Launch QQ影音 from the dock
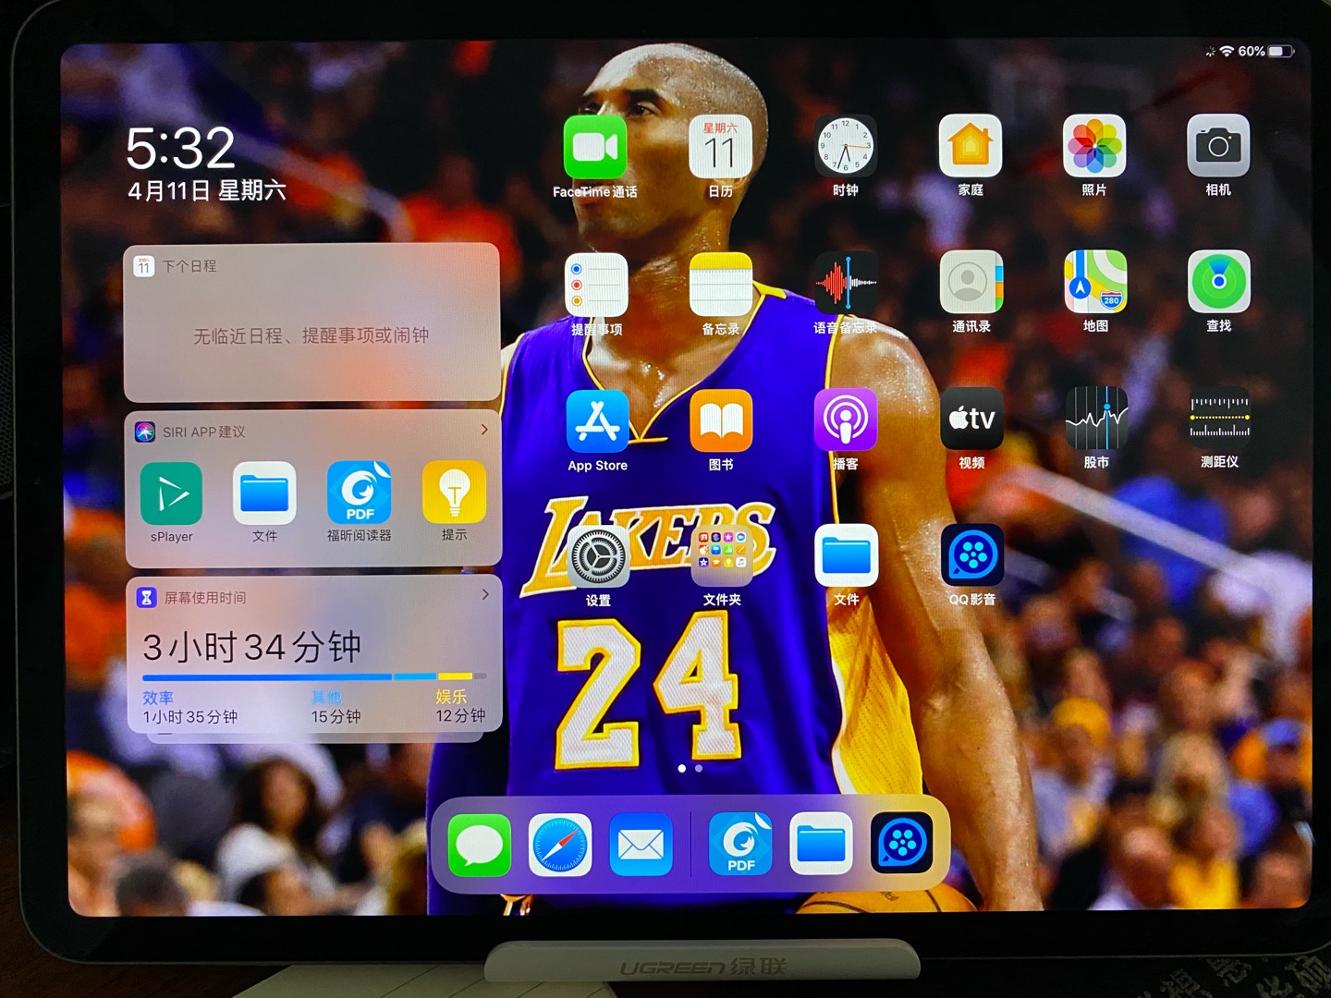 901,843
